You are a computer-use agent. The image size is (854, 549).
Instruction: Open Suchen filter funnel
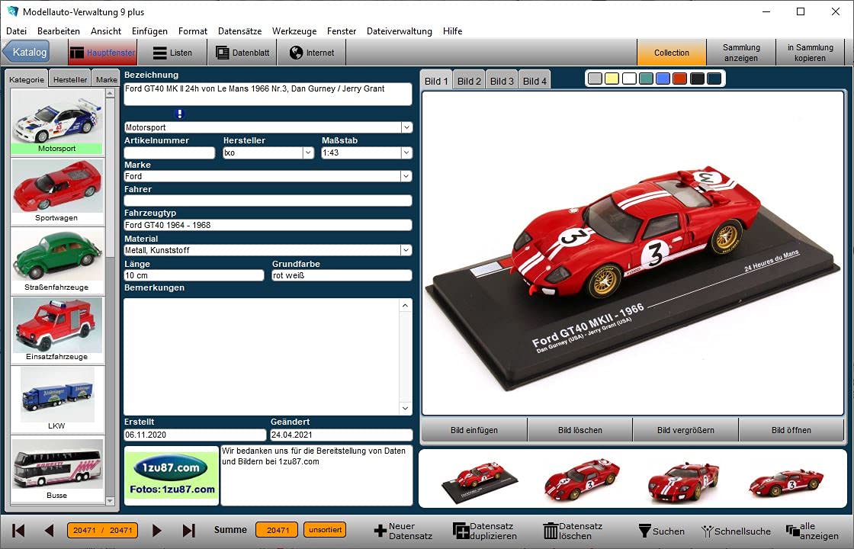[x=644, y=531]
